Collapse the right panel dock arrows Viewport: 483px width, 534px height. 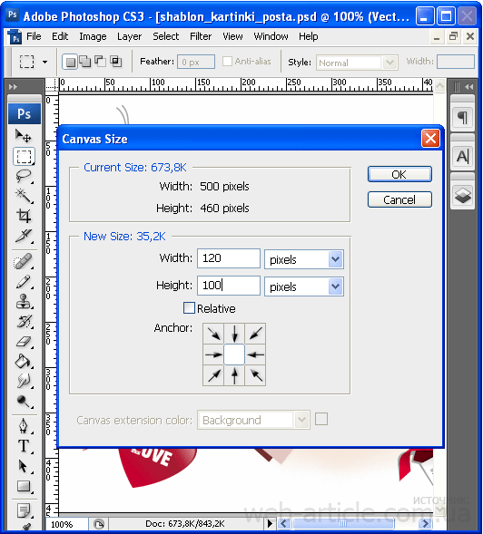coord(469,87)
